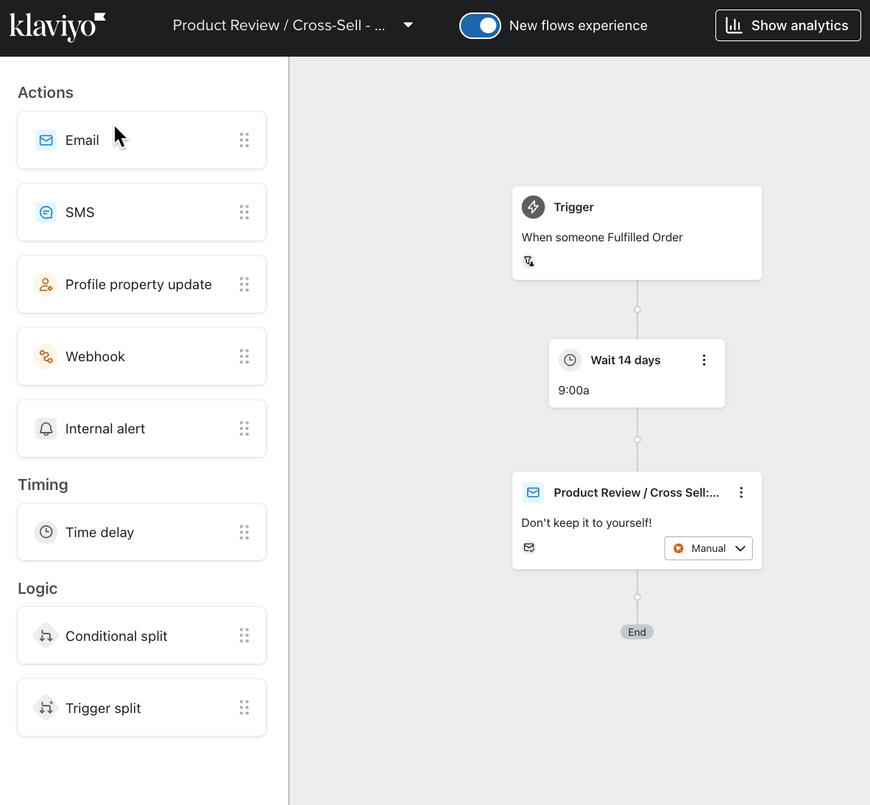Image resolution: width=870 pixels, height=805 pixels.
Task: Click the trigger filter icon under Fulfilled Order
Action: tap(528, 261)
